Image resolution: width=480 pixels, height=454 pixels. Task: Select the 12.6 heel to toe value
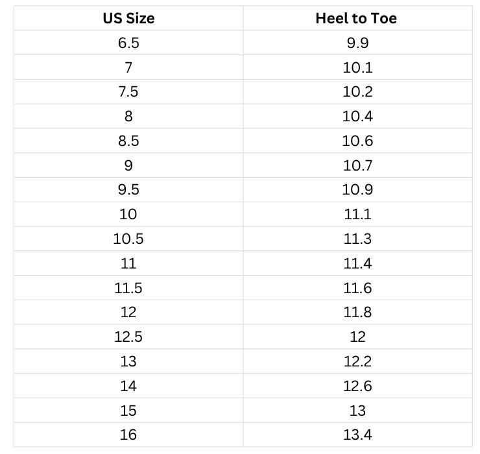pyautogui.click(x=357, y=385)
